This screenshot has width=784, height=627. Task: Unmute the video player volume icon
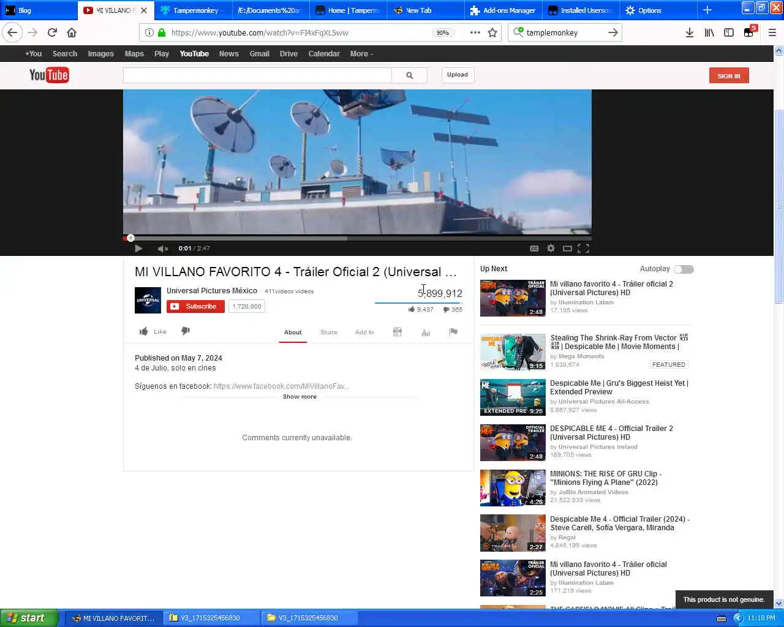(163, 248)
